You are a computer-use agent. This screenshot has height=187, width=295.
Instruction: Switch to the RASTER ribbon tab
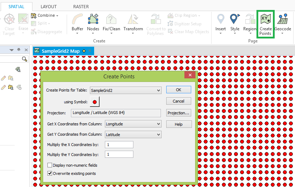click(81, 6)
